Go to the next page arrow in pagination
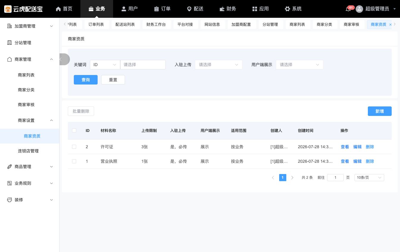Screen dimensions: 400x252 point(292,178)
